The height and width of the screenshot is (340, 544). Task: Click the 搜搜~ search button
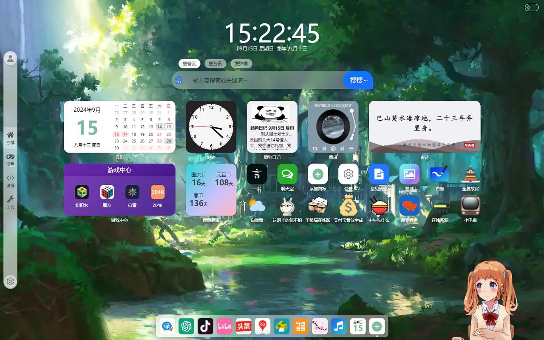point(358,80)
